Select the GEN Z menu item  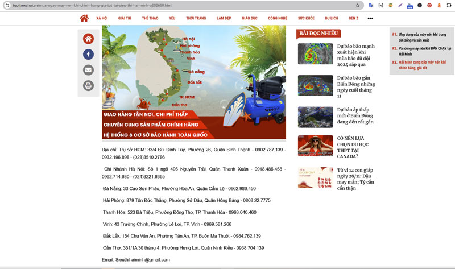(x=353, y=18)
